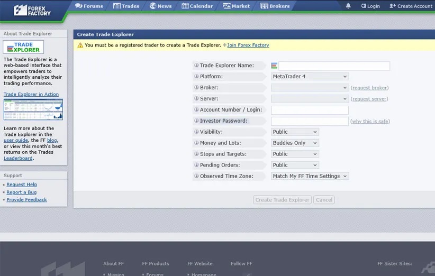
Task: Click info icon next to Investor Password
Action: 196,121
